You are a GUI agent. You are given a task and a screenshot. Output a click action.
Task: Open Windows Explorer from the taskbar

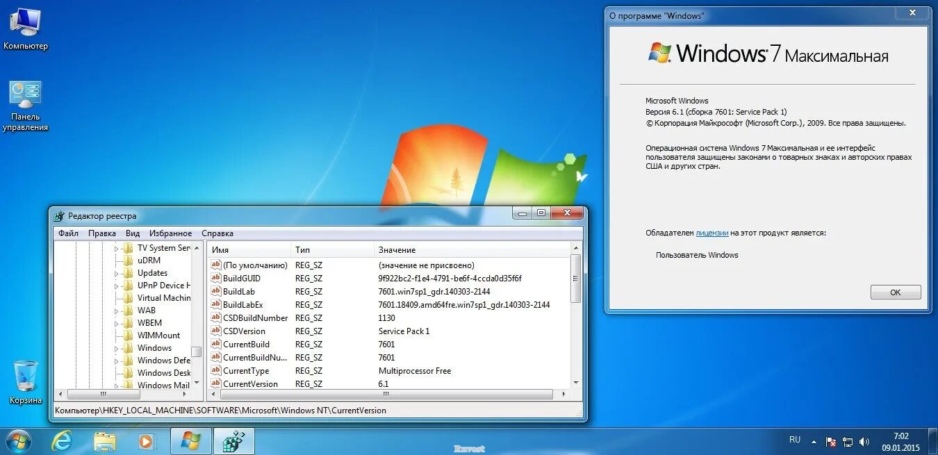[105, 441]
